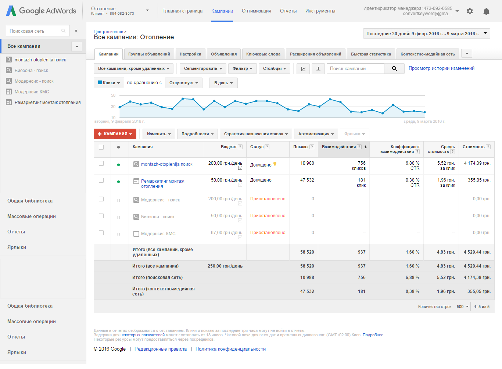The width and height of the screenshot is (502, 369).
Task: Click the magnifier in the sidebar search box
Action: click(63, 31)
